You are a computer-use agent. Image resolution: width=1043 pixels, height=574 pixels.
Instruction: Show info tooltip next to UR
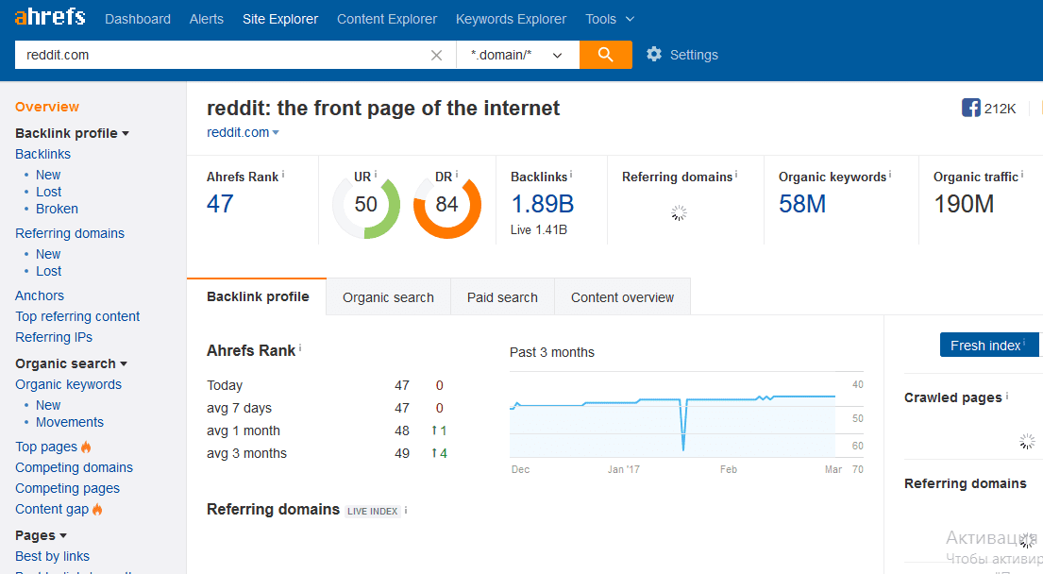[375, 175]
